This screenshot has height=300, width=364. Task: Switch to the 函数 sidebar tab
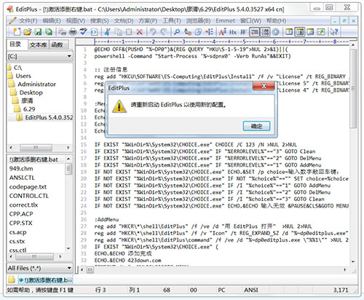click(x=57, y=44)
